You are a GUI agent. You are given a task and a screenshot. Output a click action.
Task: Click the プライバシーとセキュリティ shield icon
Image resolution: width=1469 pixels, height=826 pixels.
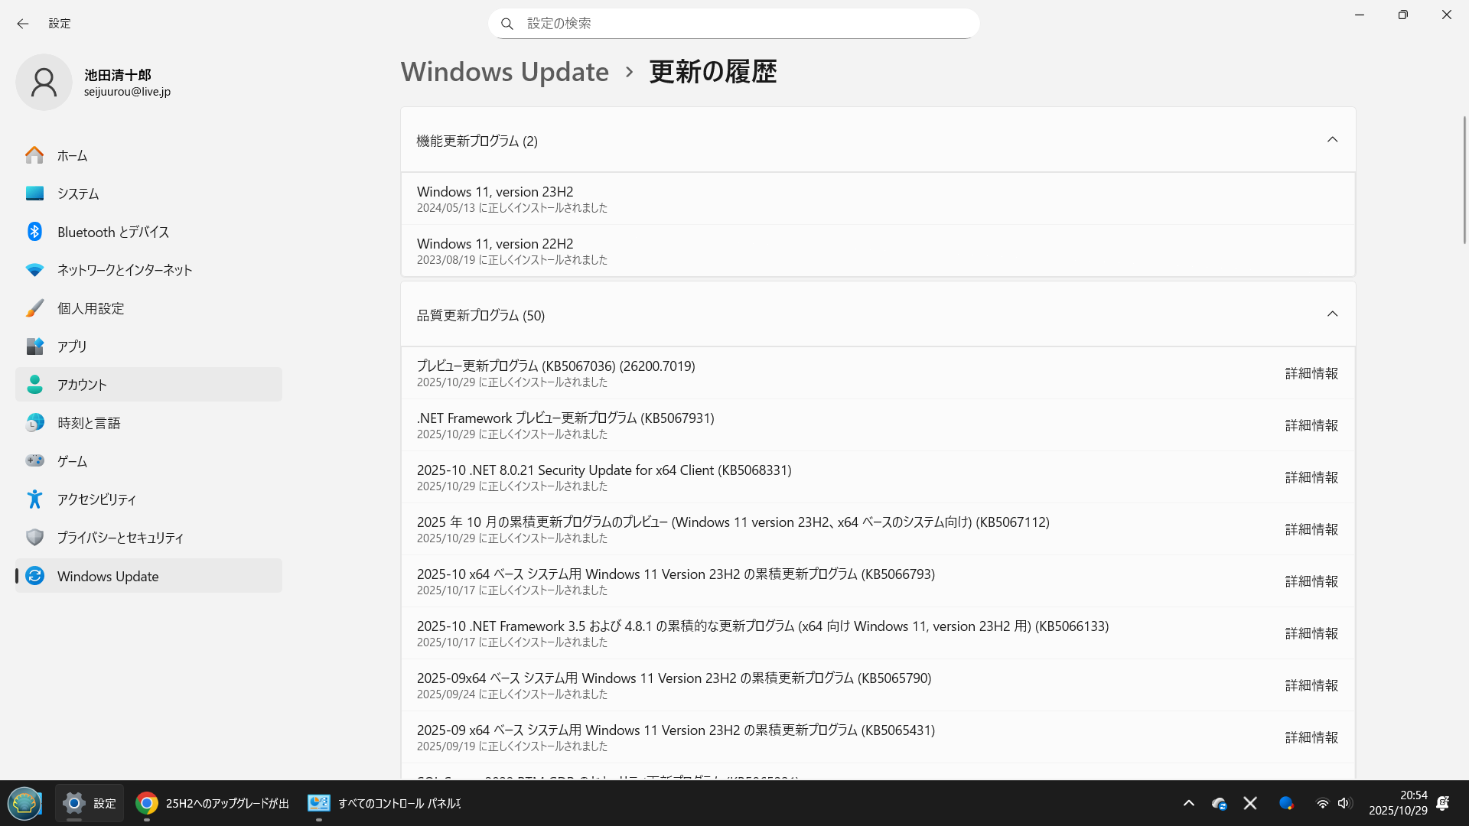(x=34, y=538)
